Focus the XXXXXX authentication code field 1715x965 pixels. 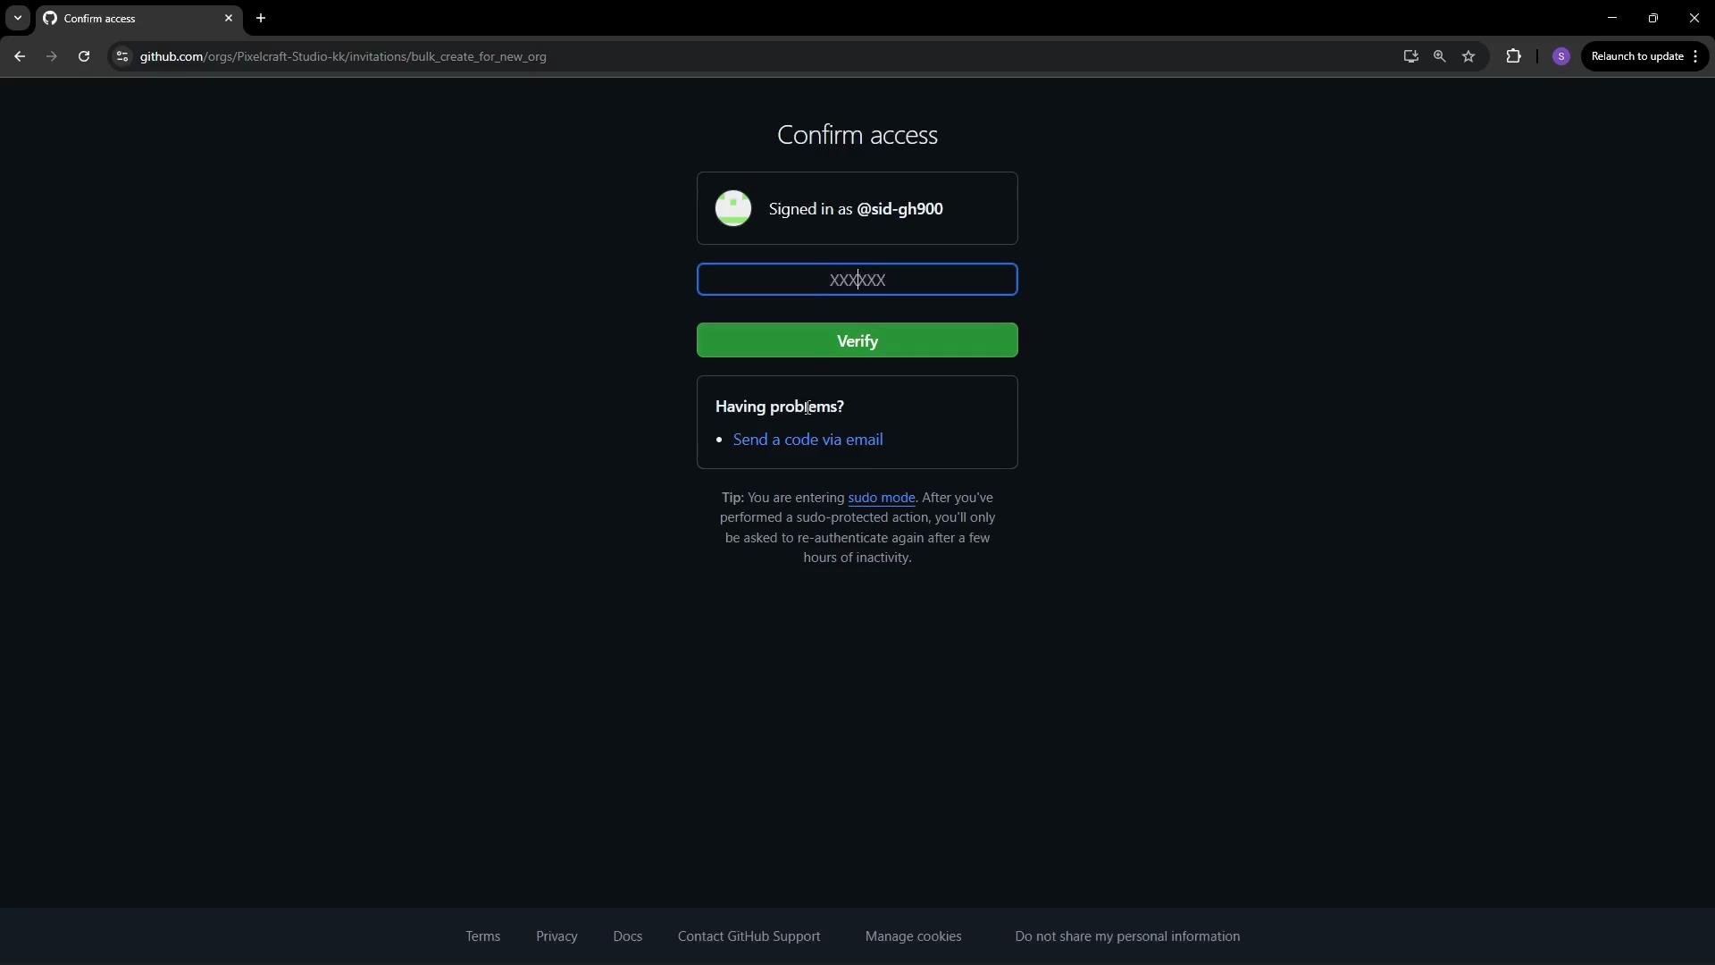tap(857, 280)
